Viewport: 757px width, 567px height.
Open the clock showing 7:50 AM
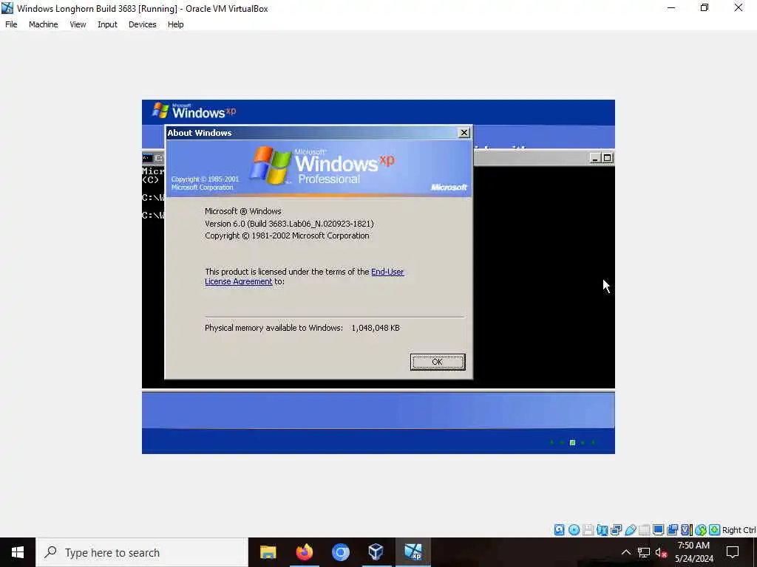pyautogui.click(x=693, y=552)
